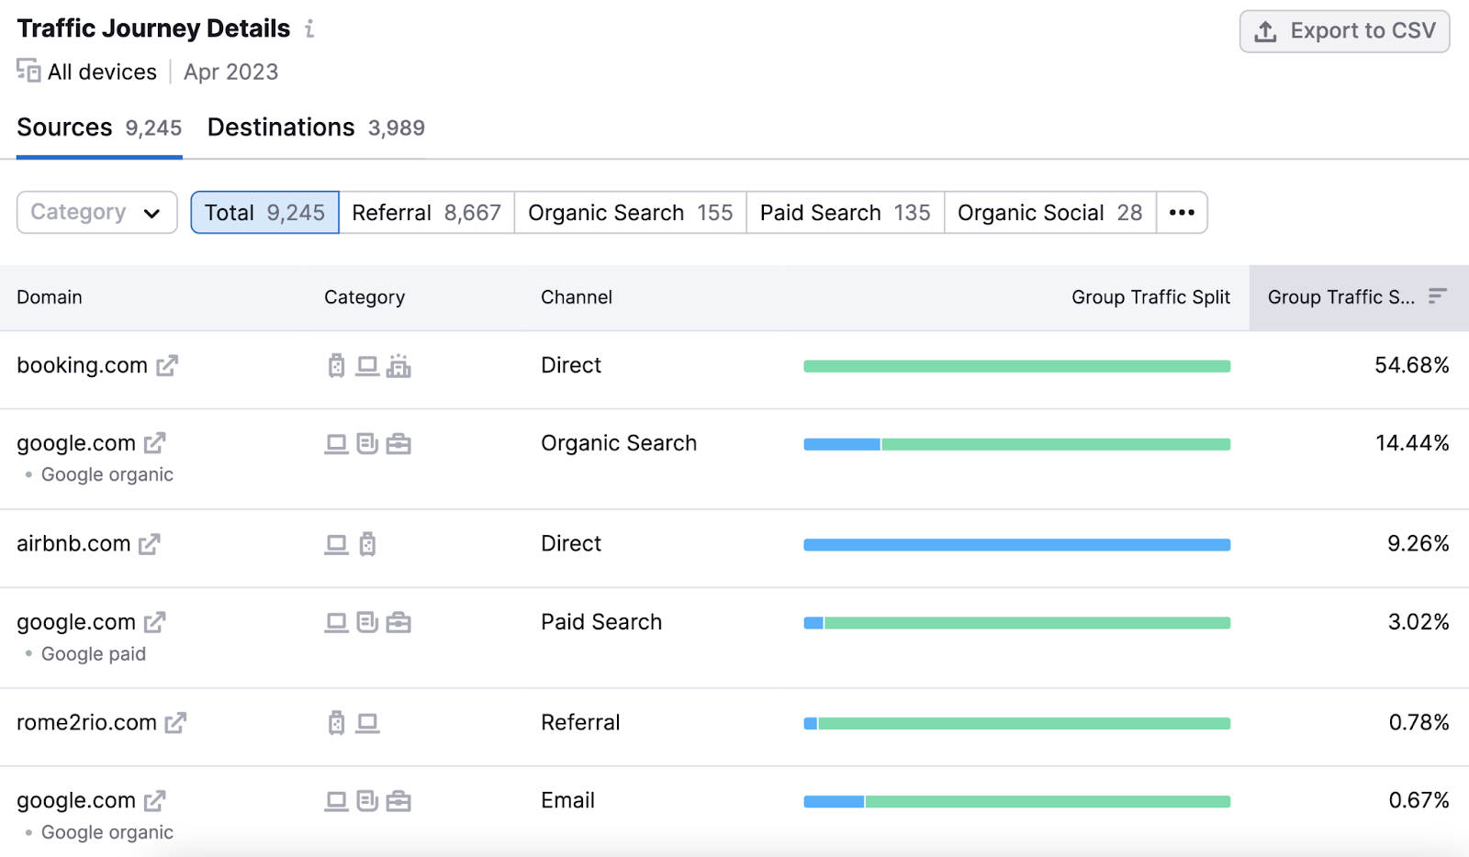
Task: Open google.com link in Paid Search row
Action: coord(76,622)
